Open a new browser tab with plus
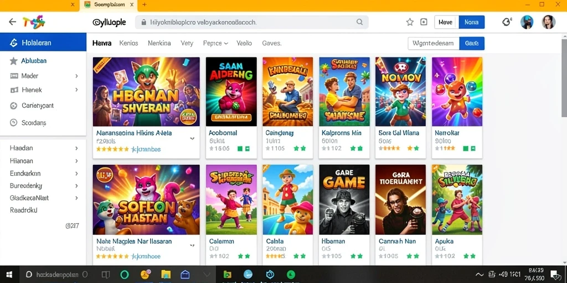 pos(145,4)
